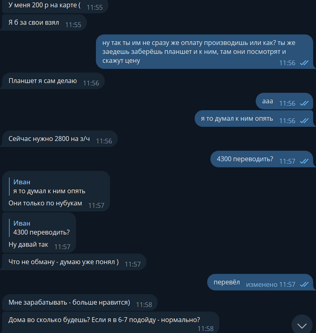The image size is (316, 333).
Task: Click the message "Они только по нубукам"
Action: pyautogui.click(x=45, y=203)
